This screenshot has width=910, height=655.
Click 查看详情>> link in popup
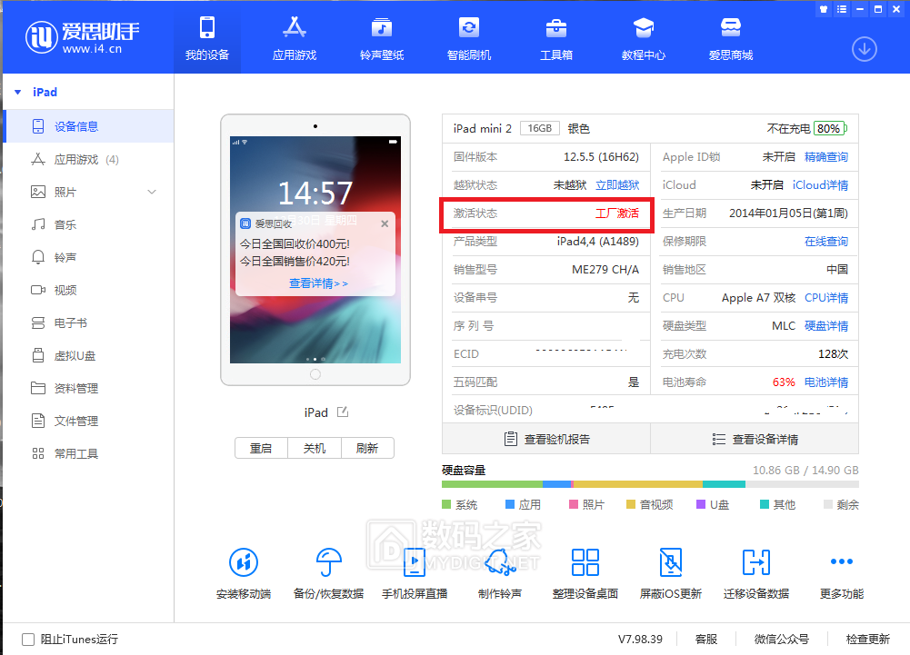tap(318, 283)
